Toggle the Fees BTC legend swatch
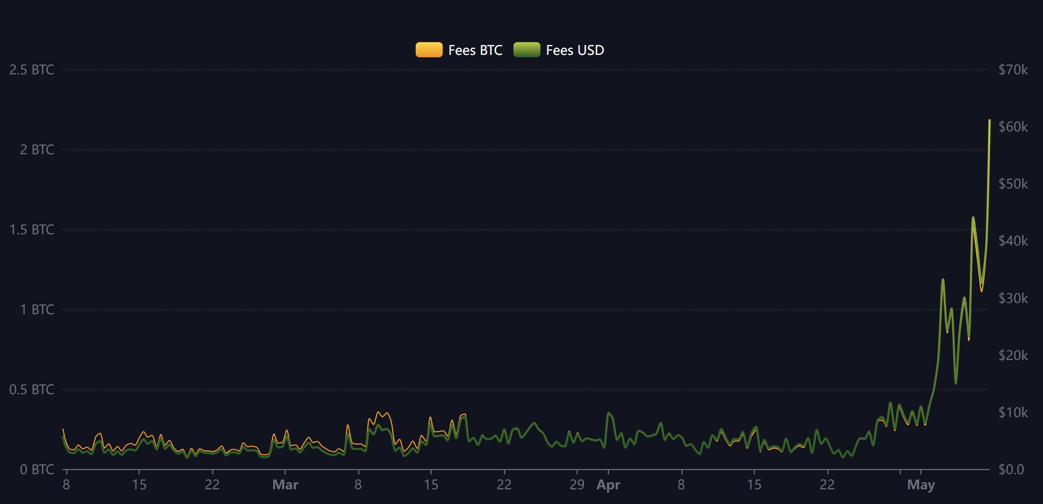This screenshot has height=504, width=1043. pos(429,50)
